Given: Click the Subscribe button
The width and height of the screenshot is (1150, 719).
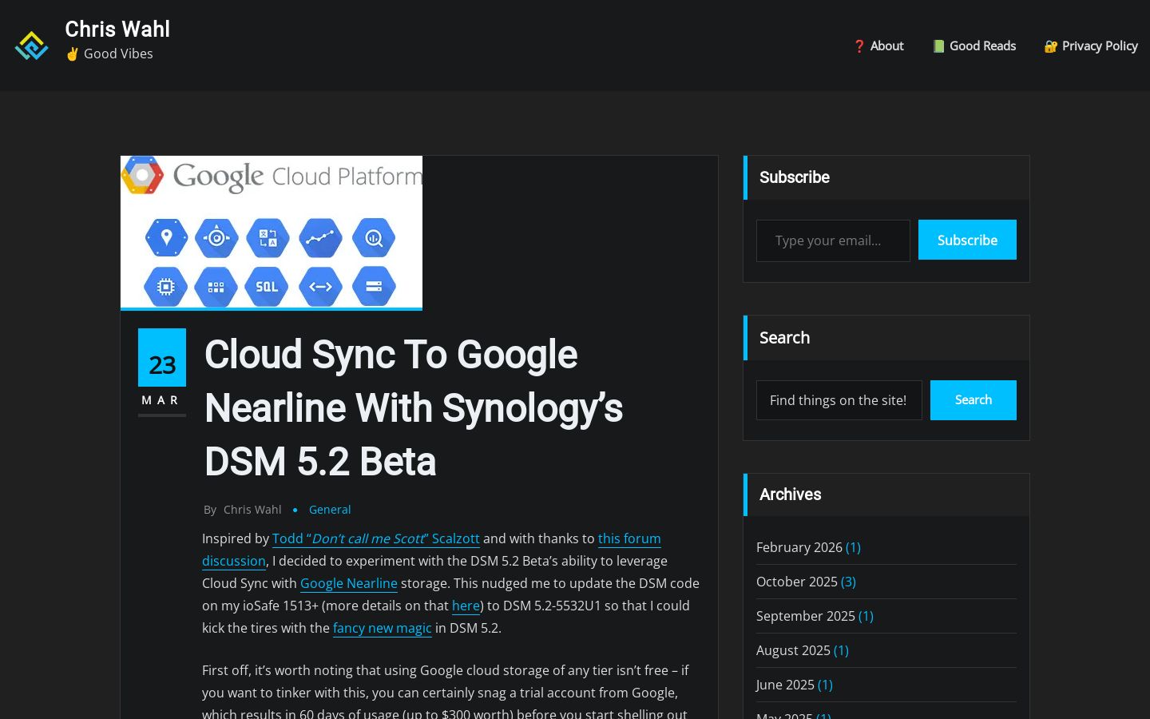Looking at the screenshot, I should 967,240.
